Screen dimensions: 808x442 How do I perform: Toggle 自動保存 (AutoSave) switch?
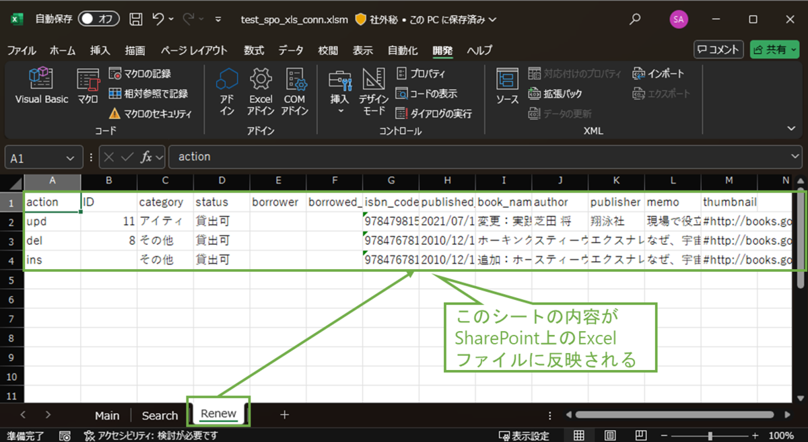click(x=98, y=20)
